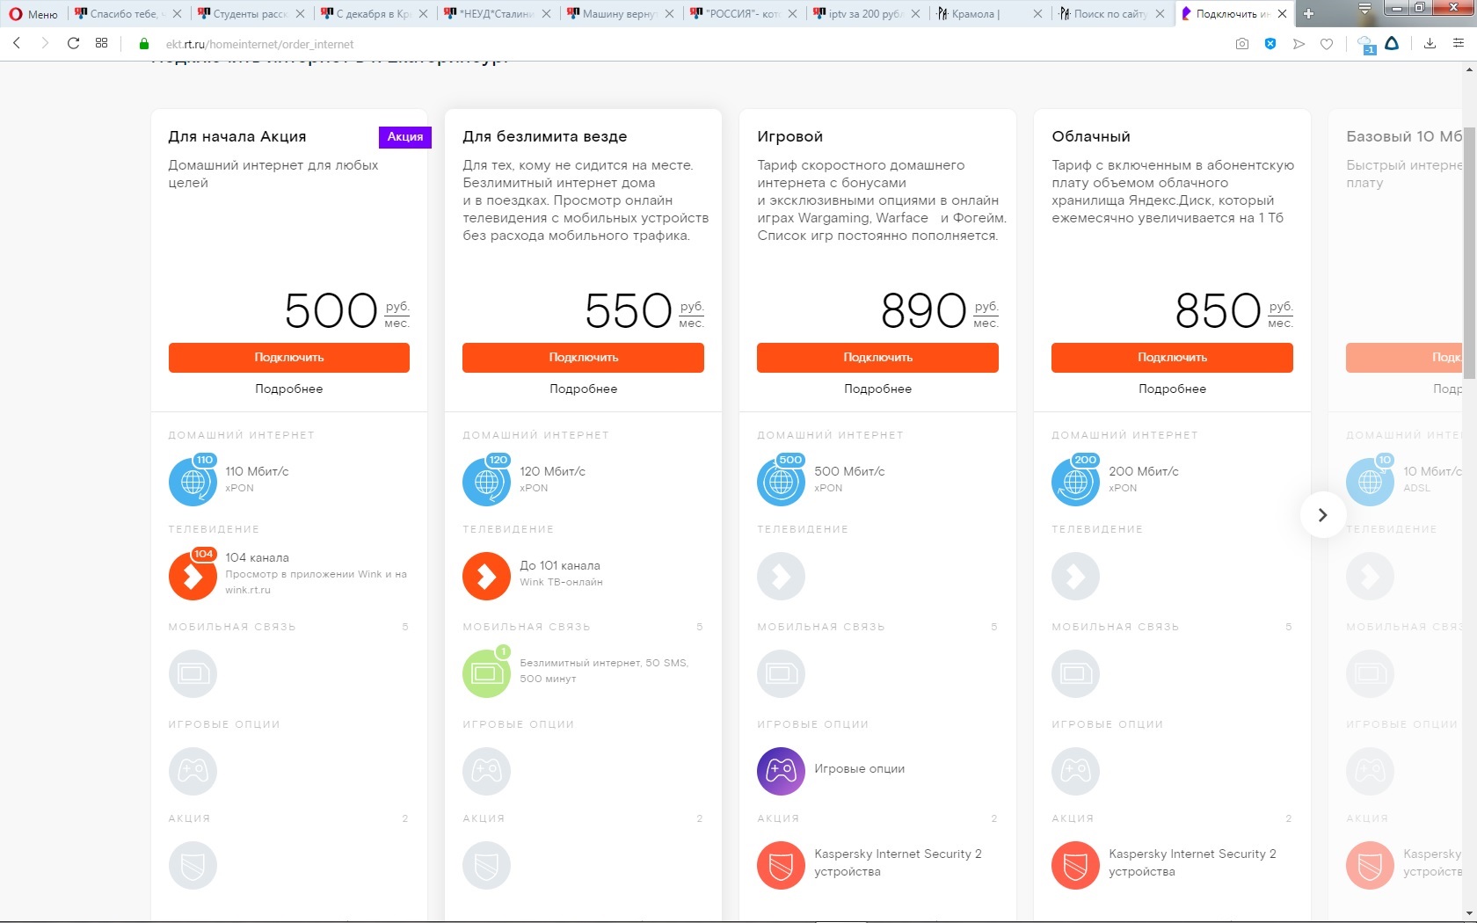Add page to bookmarks heart icon
Viewport: 1477px width, 923px height.
[x=1327, y=44]
